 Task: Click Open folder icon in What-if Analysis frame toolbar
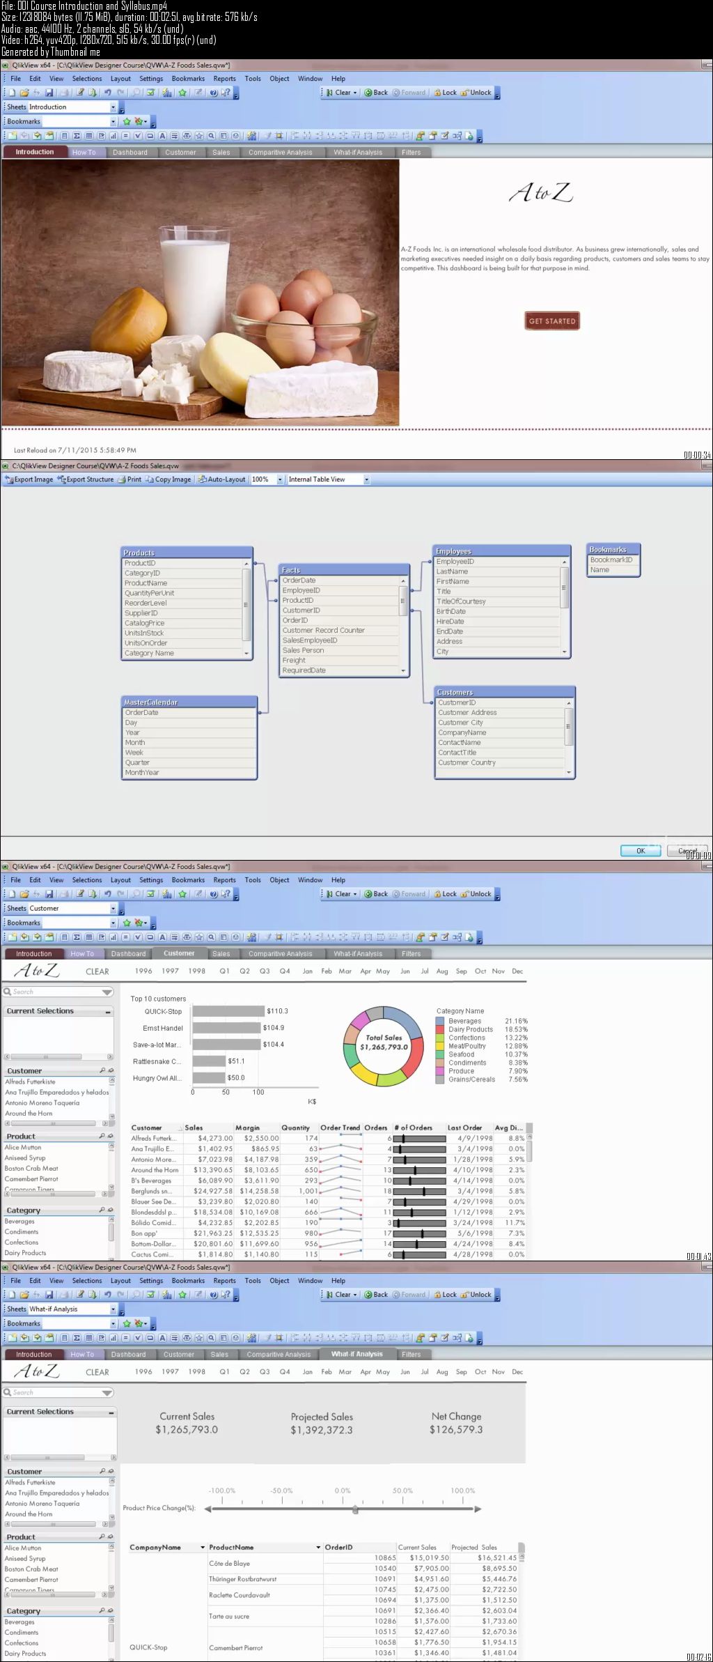24,1295
